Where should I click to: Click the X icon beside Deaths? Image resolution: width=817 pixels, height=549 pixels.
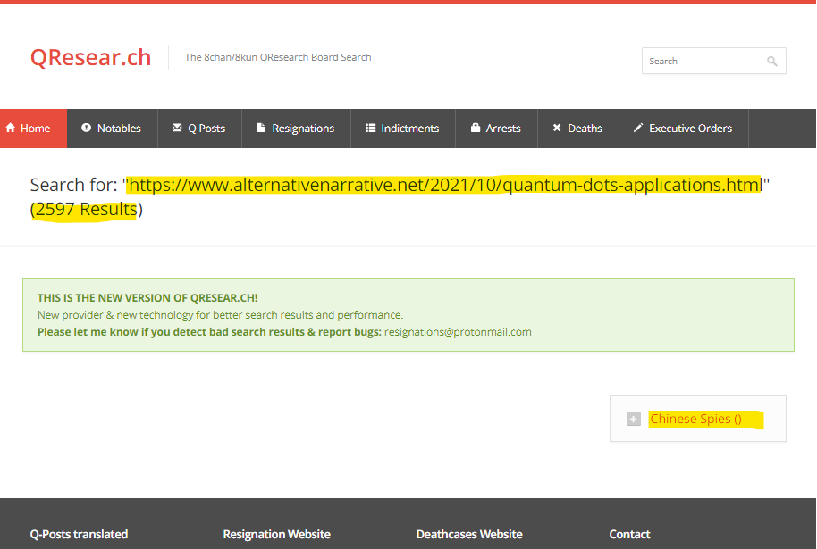pyautogui.click(x=557, y=128)
